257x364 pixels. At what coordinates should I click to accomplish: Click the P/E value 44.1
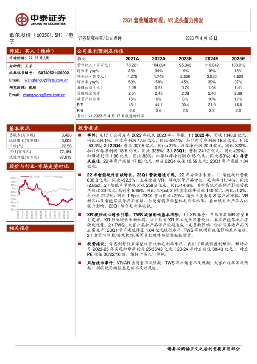[x=159, y=105]
